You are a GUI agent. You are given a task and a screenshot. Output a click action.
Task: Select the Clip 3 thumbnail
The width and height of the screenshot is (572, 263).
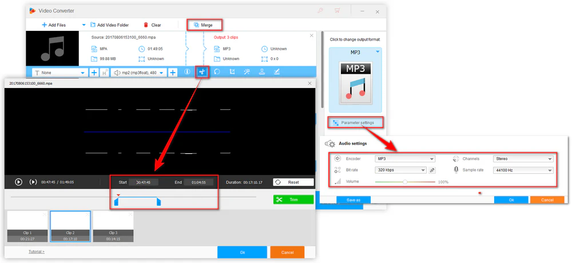click(113, 226)
